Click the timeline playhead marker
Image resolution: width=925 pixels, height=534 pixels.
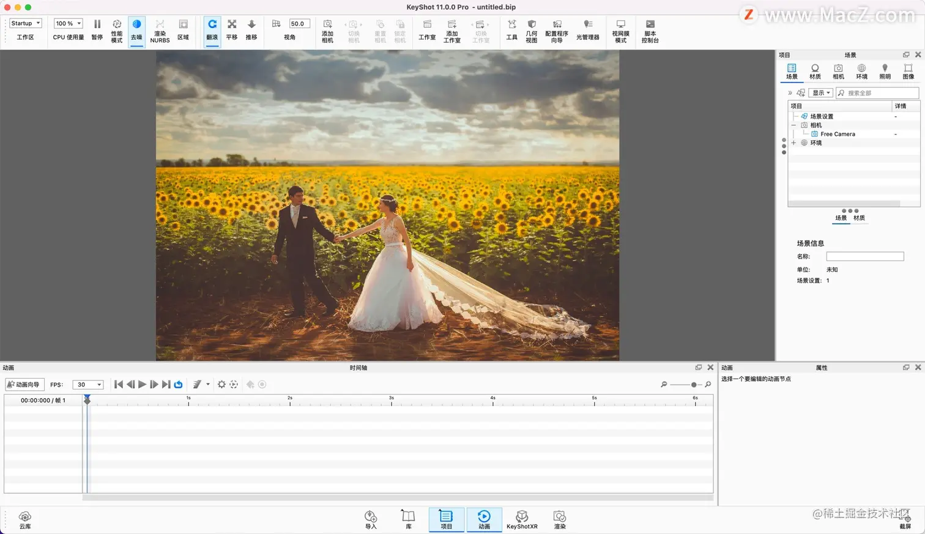point(87,399)
